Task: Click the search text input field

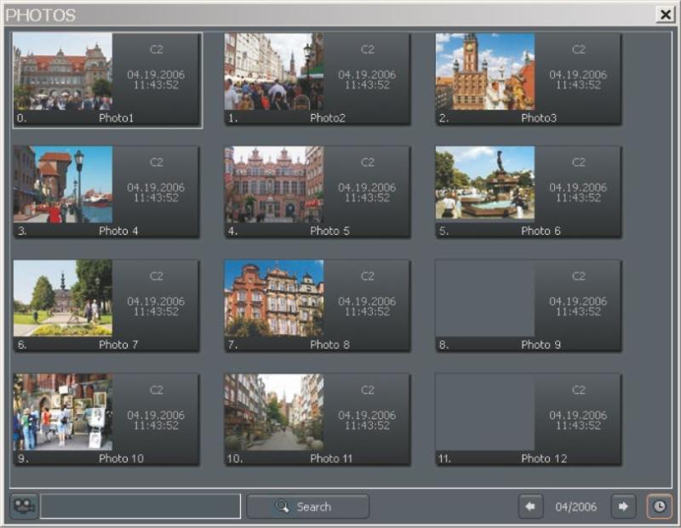Action: [140, 507]
